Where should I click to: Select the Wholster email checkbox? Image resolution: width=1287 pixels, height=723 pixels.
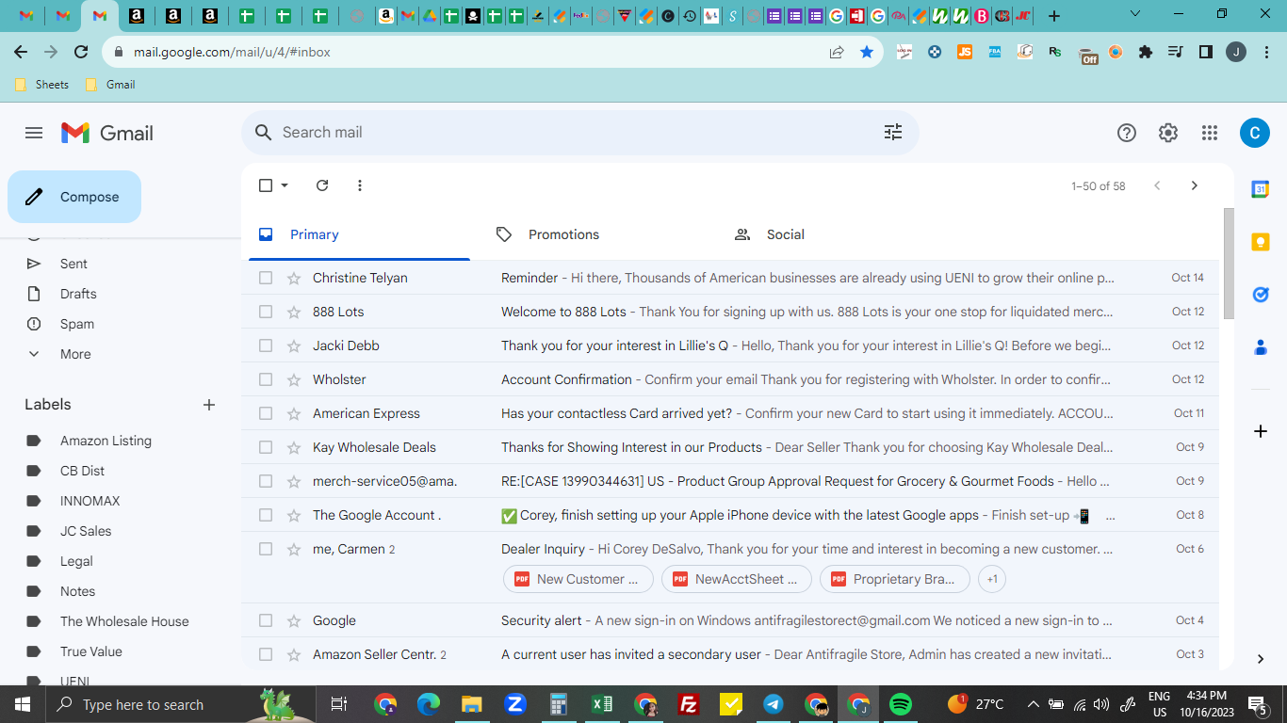coord(266,379)
